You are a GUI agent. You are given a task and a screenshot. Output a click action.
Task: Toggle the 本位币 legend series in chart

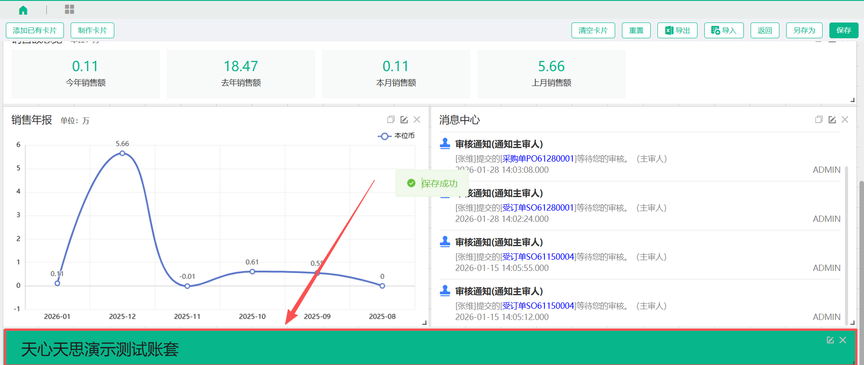point(396,136)
